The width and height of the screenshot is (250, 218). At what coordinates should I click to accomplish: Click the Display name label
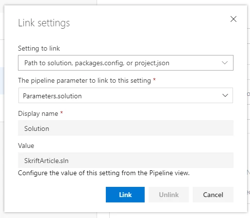[x=38, y=113]
